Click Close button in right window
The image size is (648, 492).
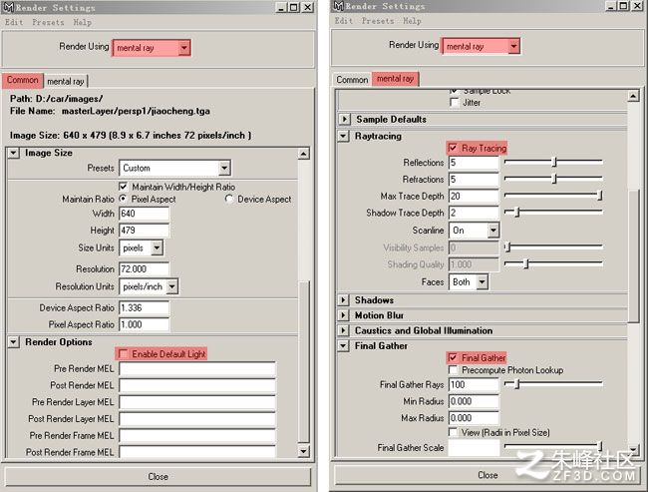point(487,475)
